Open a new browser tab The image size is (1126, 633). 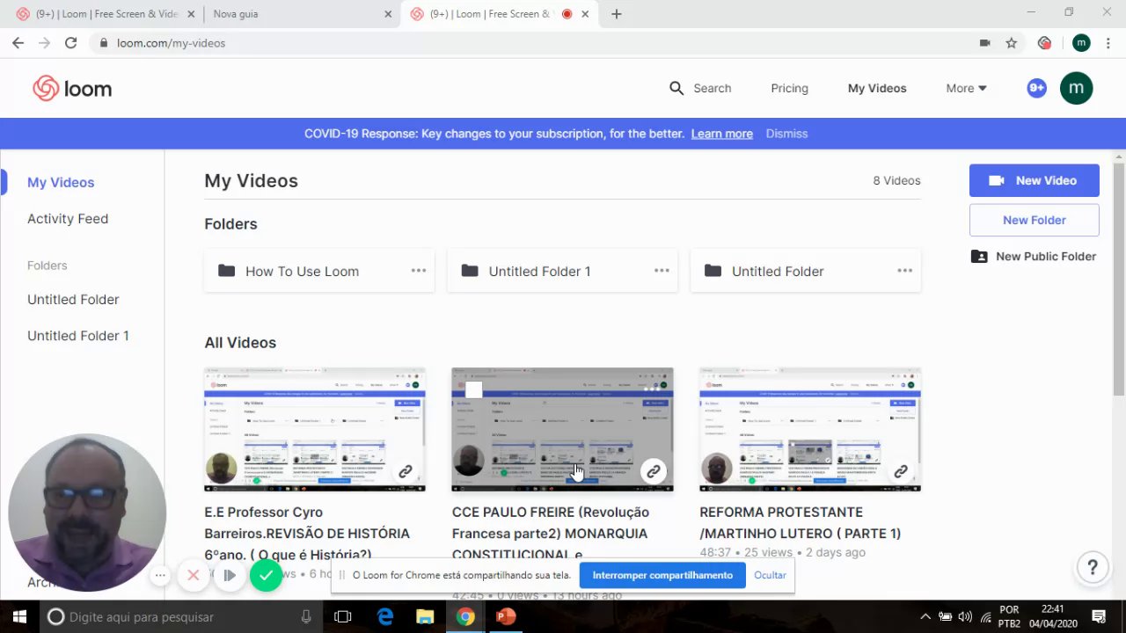(x=616, y=14)
